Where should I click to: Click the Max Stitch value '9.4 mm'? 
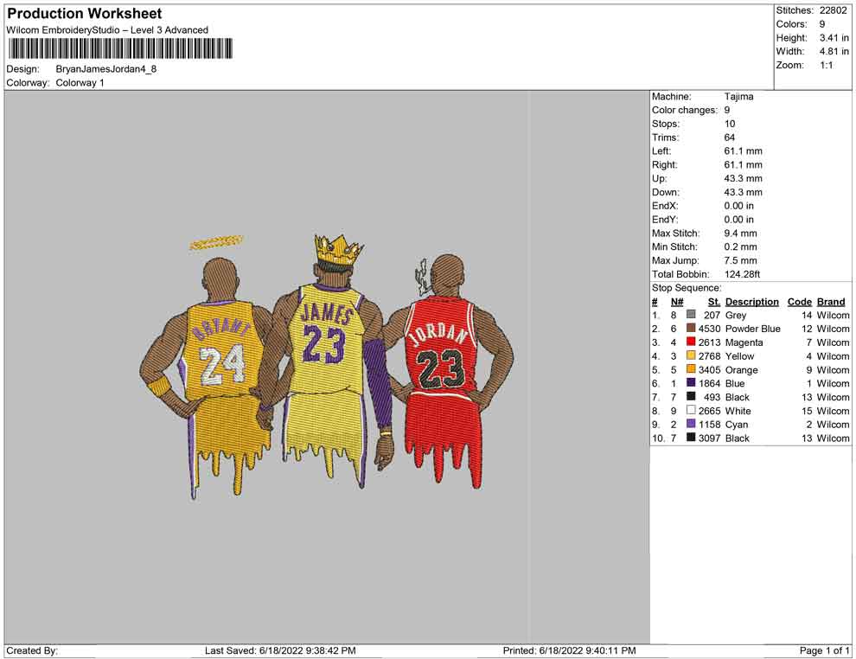(740, 234)
